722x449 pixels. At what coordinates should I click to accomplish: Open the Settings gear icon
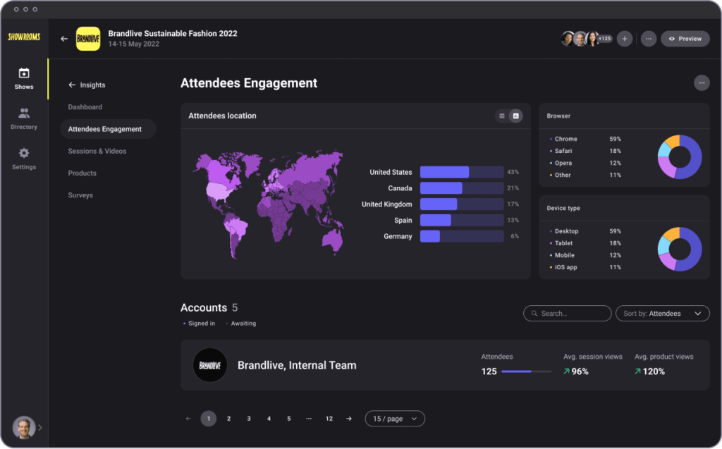coord(24,153)
